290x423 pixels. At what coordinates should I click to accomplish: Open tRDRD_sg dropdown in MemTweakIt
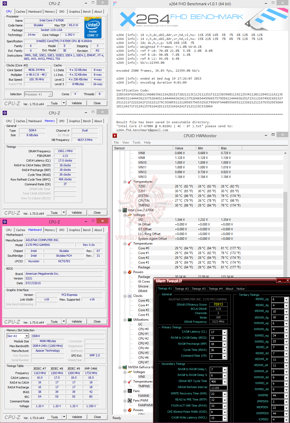coord(286,300)
